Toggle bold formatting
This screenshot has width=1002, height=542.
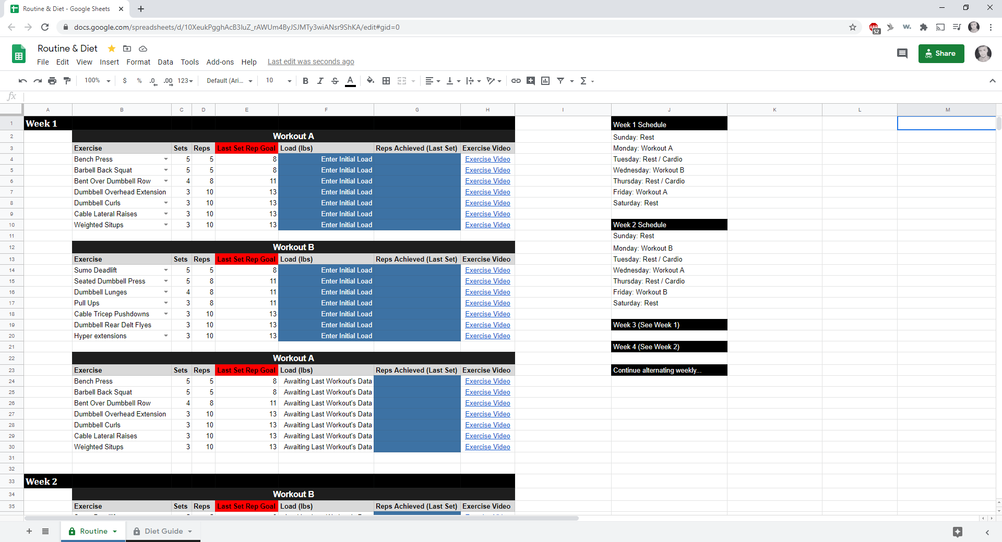(305, 81)
